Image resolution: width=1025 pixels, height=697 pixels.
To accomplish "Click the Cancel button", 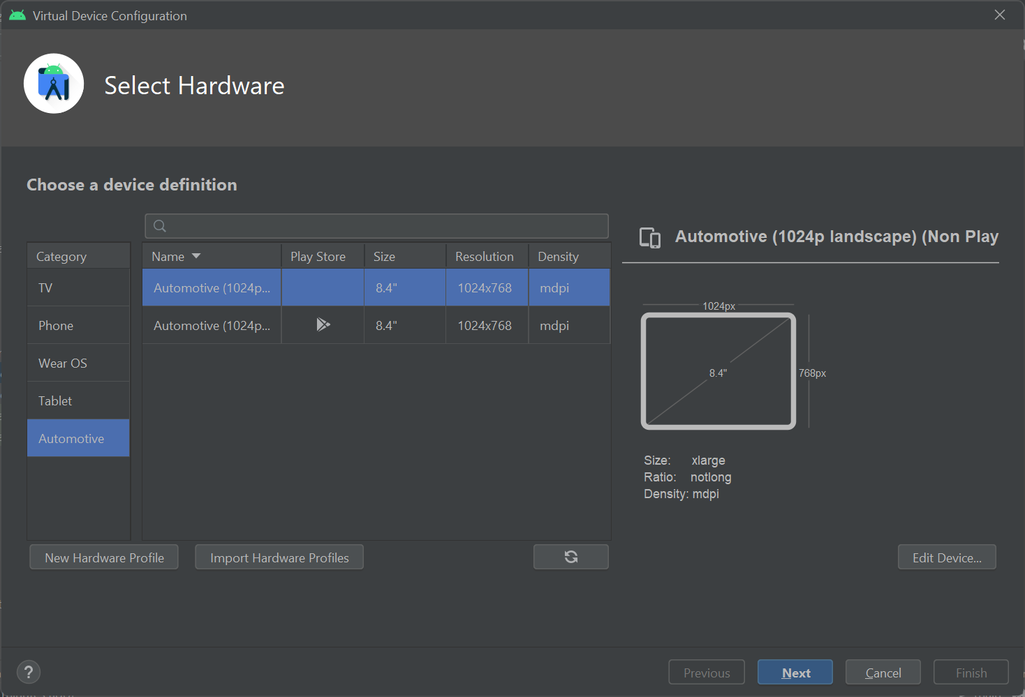I will click(x=883, y=673).
